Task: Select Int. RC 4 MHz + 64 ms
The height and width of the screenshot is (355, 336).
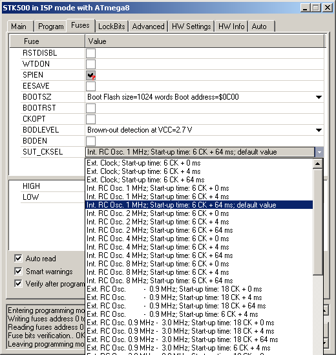Action: 199,255
